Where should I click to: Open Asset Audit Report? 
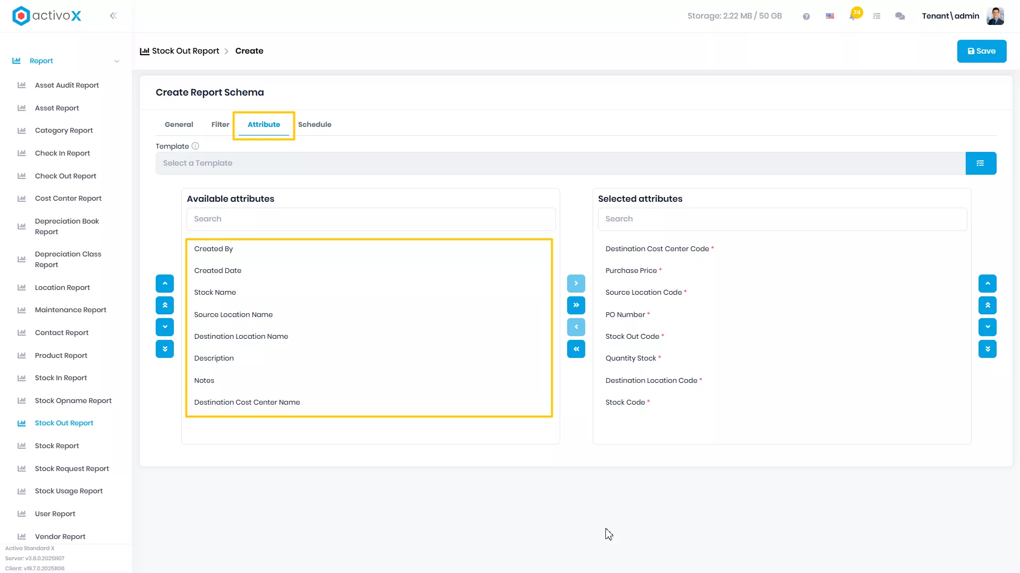click(x=67, y=85)
